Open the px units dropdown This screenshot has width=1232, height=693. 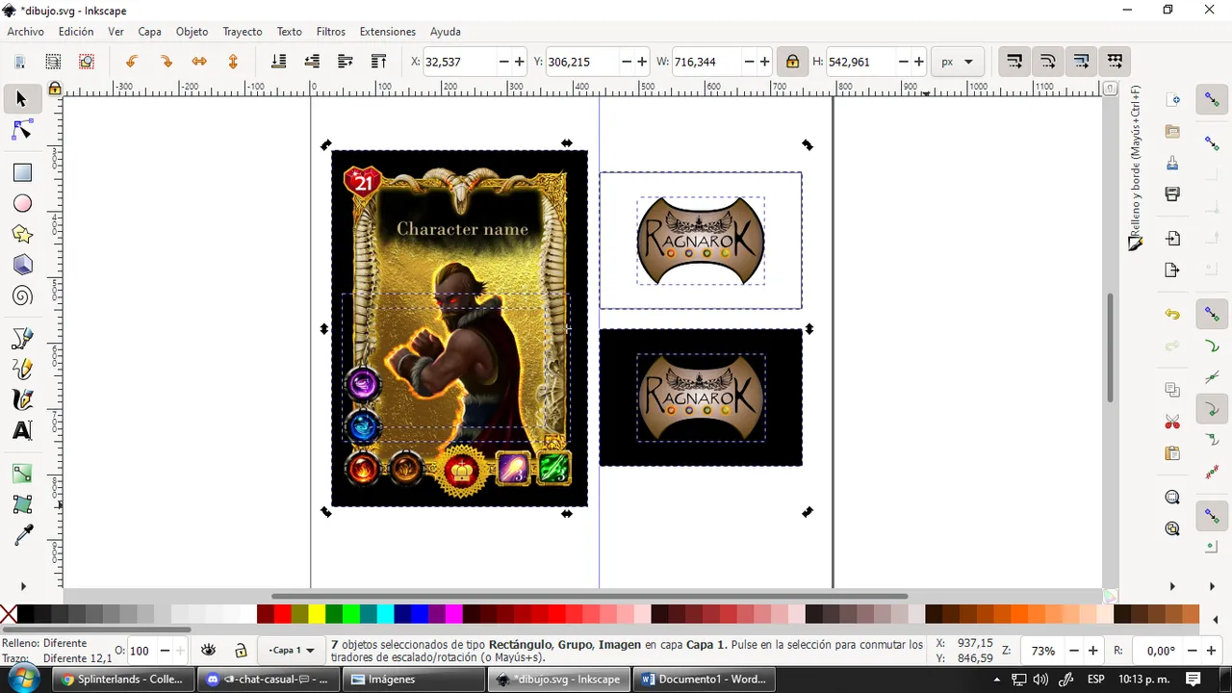pyautogui.click(x=958, y=62)
